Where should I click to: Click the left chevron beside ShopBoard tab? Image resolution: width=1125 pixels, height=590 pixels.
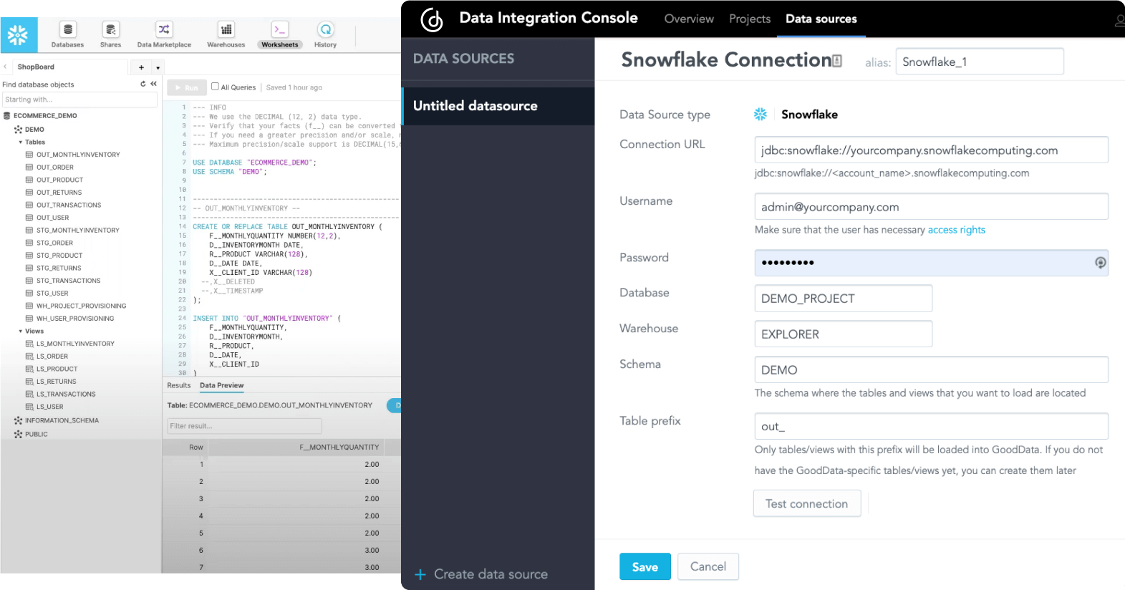[x=5, y=67]
